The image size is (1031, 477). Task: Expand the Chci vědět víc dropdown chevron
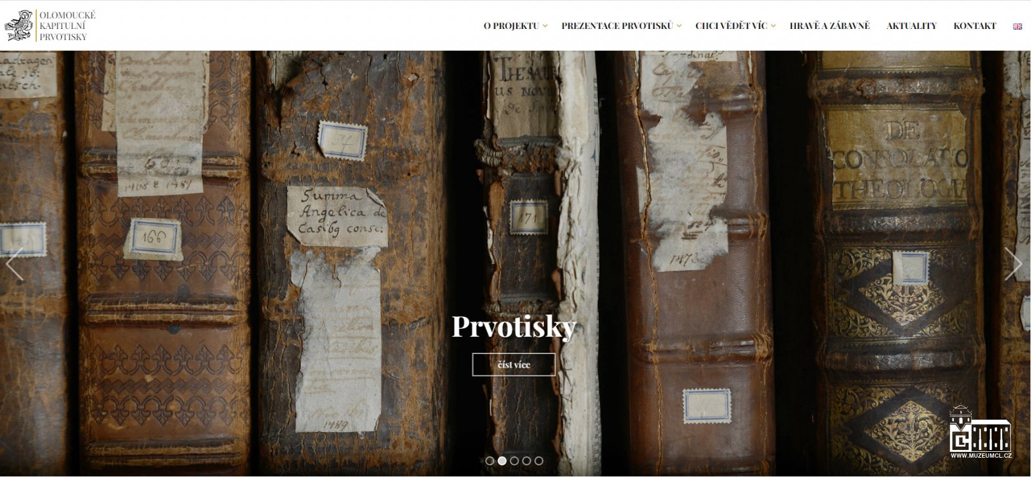click(773, 26)
